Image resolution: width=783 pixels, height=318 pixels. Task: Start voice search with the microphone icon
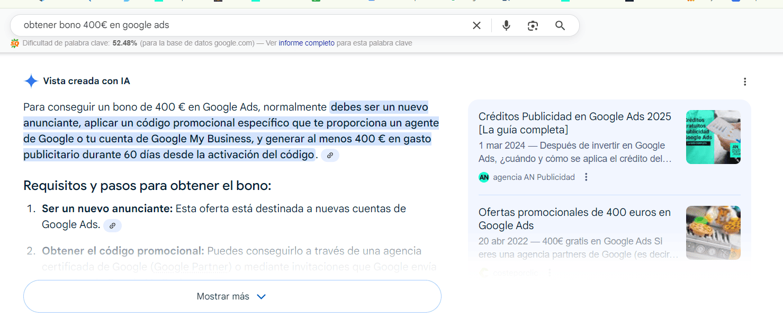point(506,25)
